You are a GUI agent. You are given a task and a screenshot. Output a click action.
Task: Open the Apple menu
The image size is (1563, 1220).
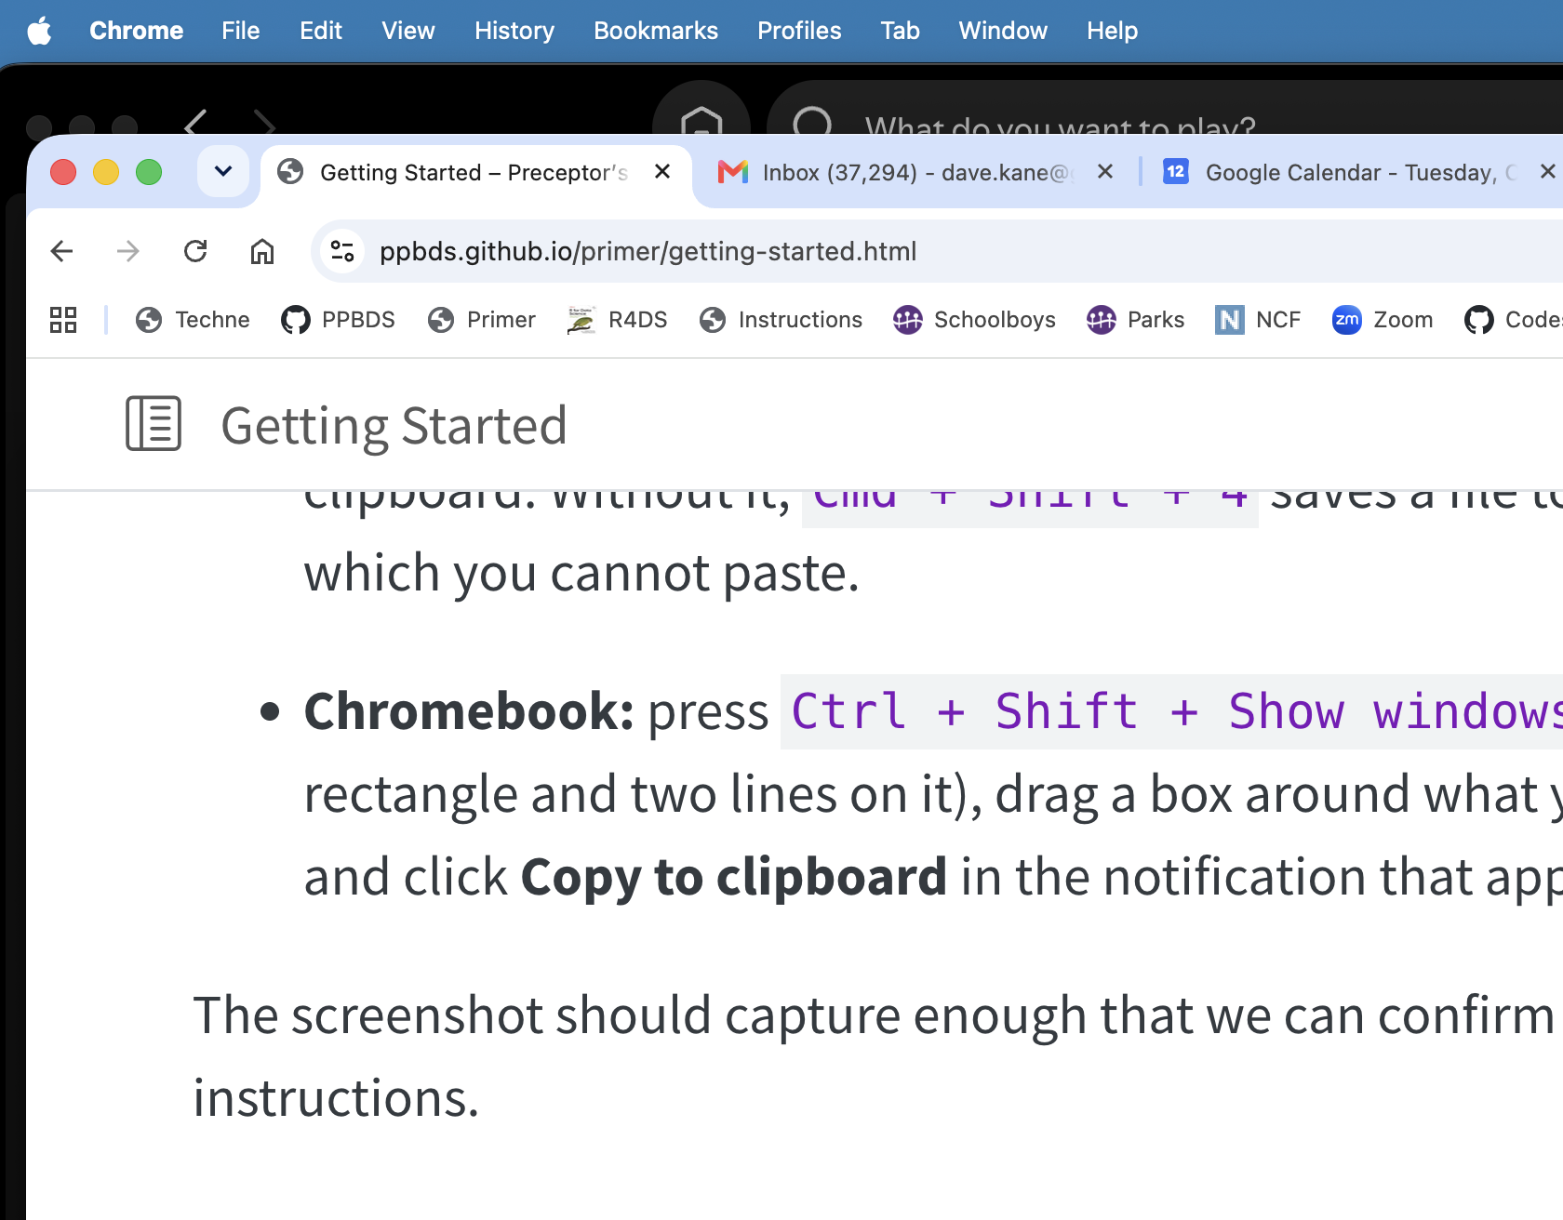coord(39,31)
